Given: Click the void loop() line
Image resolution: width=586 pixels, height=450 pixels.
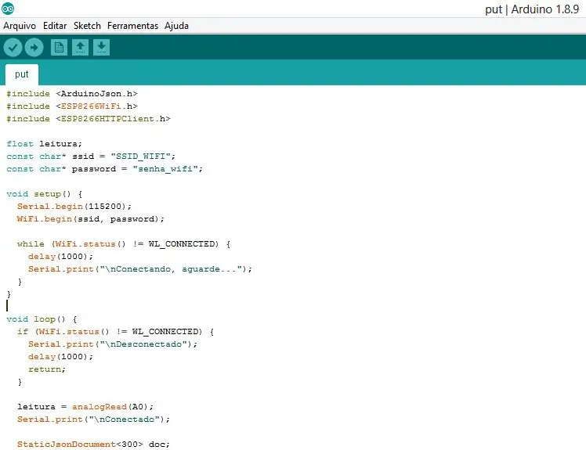Looking at the screenshot, I should click(x=42, y=319).
